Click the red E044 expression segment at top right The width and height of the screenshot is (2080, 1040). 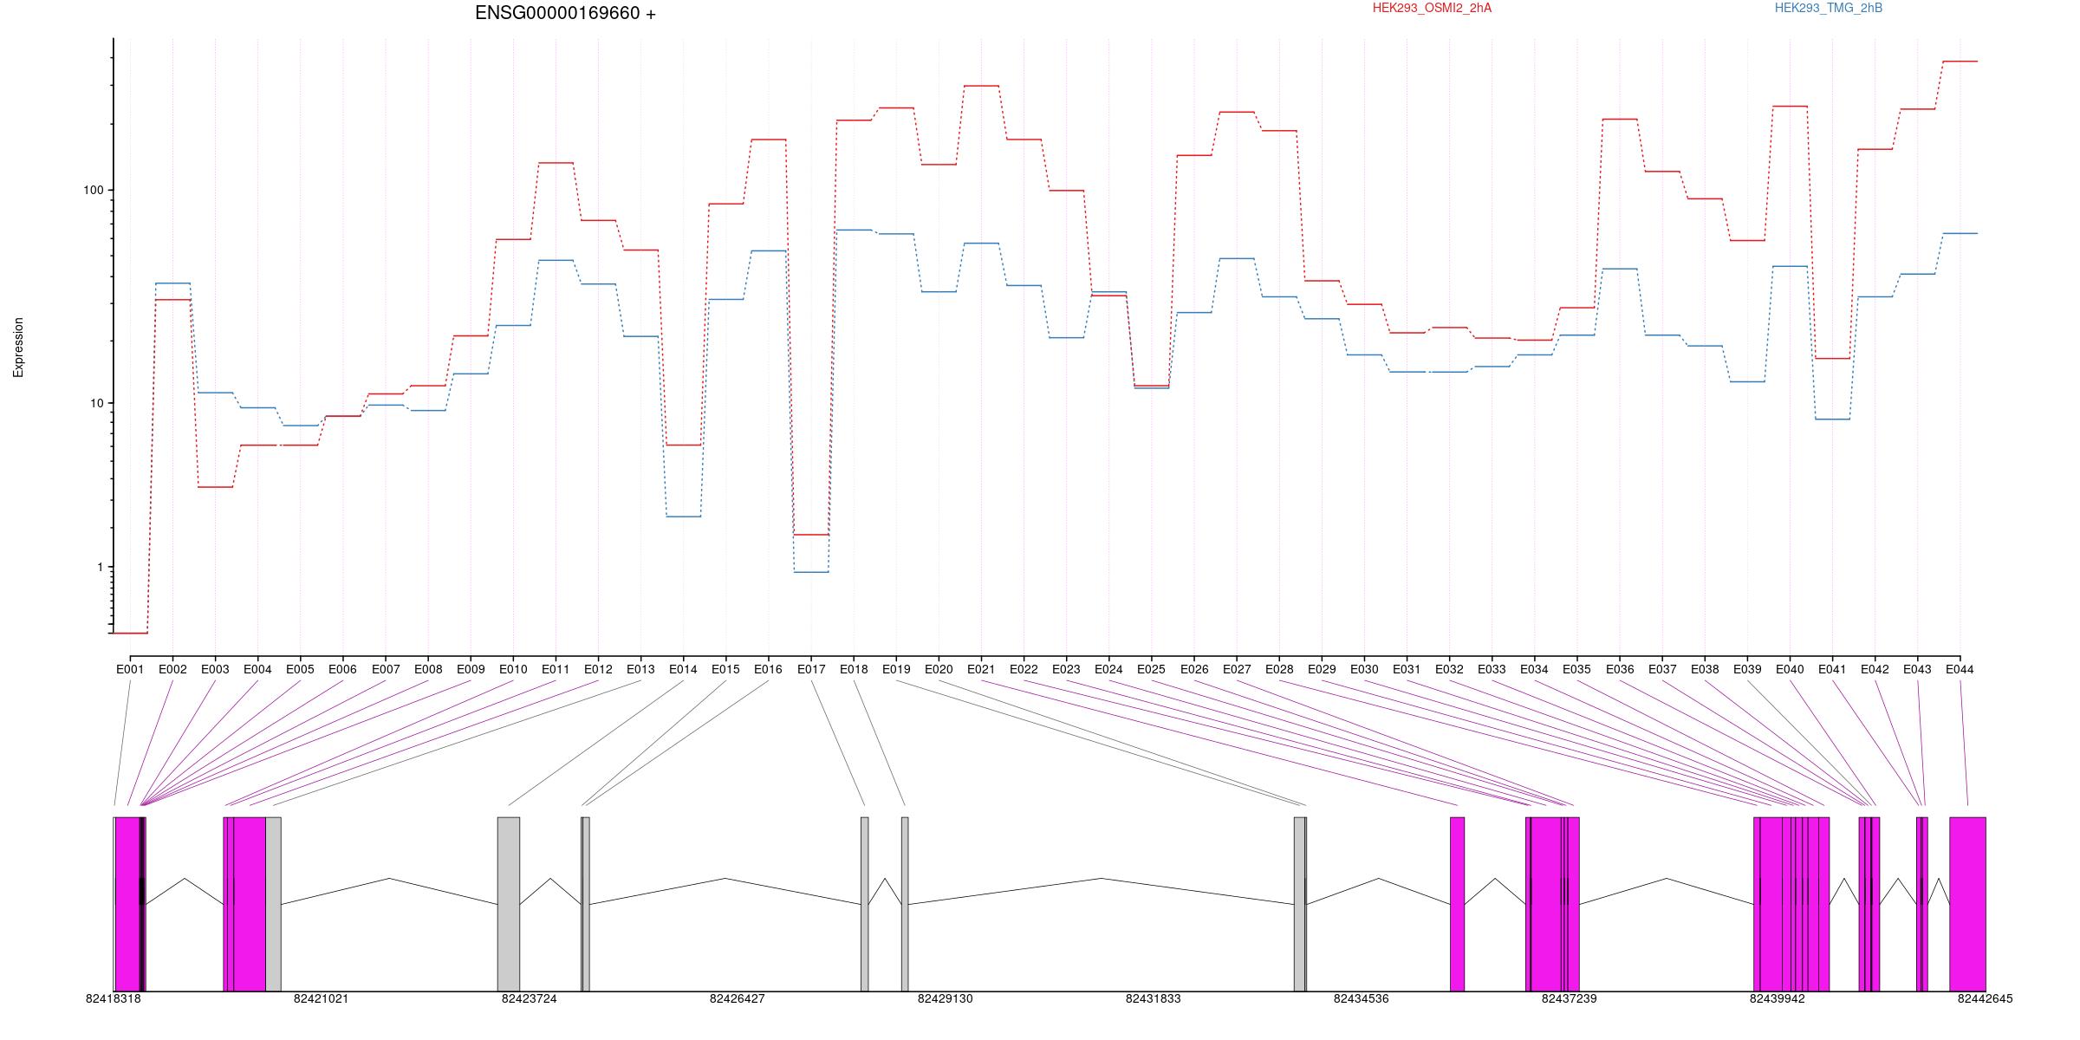[x=1960, y=62]
